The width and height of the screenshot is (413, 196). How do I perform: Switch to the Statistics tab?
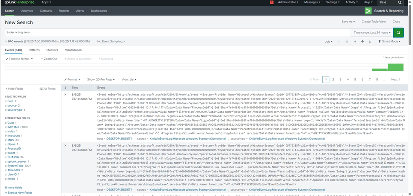click(x=52, y=50)
